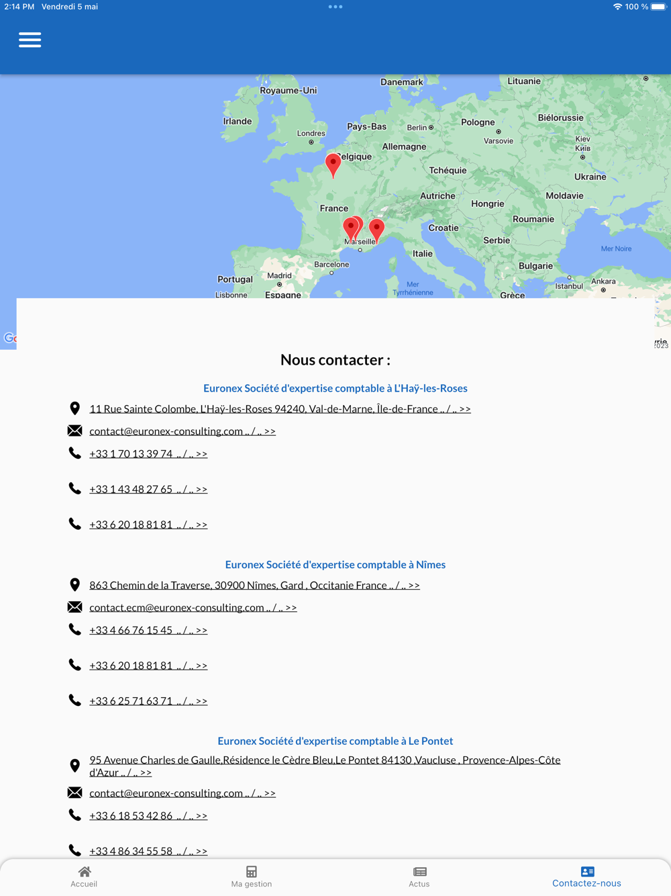Image resolution: width=671 pixels, height=896 pixels.
Task: Go to the Accueil tab
Action: (84, 877)
